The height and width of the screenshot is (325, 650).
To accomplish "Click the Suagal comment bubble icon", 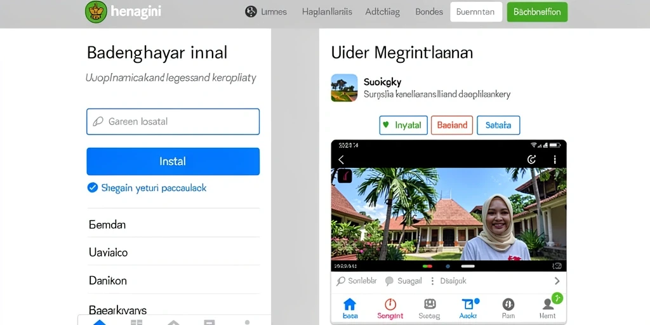I will [x=389, y=281].
